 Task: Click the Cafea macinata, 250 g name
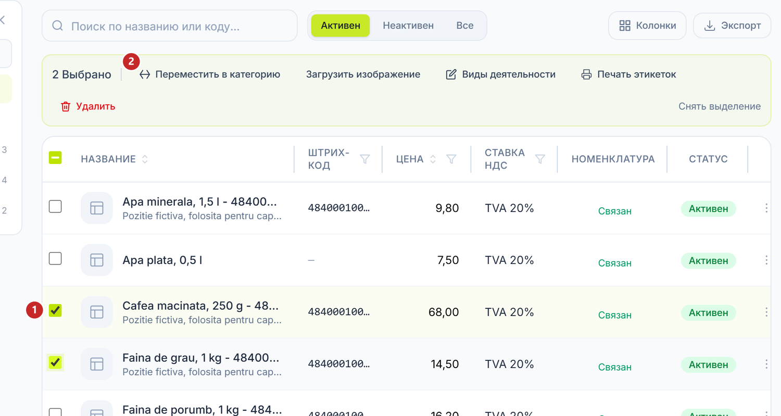(x=200, y=306)
